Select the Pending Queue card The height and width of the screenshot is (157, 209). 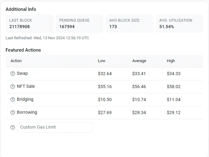(79, 23)
